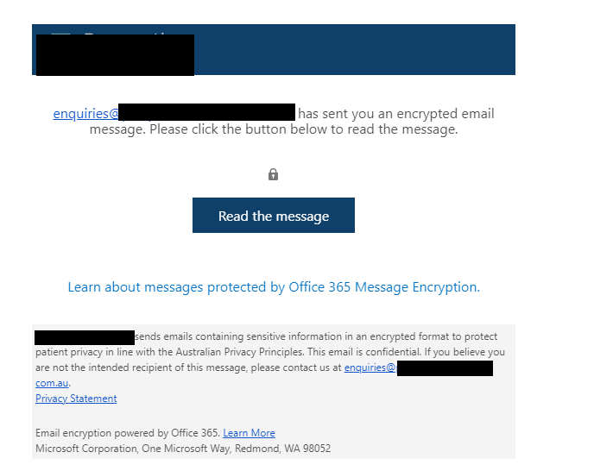Viewport: 613px width, 471px height.
Task: Open the sender's enquiries@ email link
Action: pos(85,114)
